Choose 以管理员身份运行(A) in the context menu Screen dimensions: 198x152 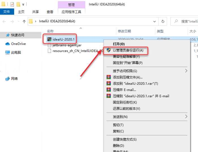128,50
